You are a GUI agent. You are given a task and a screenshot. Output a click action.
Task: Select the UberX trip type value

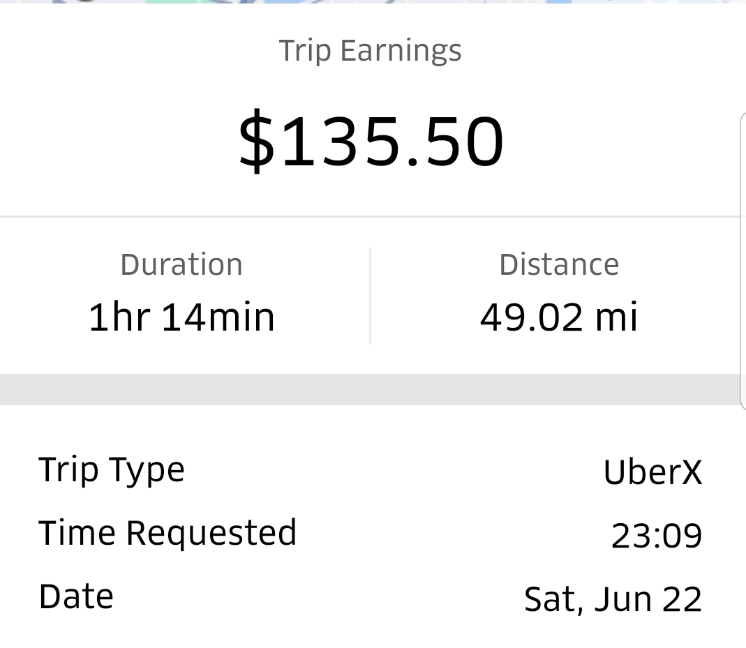coord(652,472)
